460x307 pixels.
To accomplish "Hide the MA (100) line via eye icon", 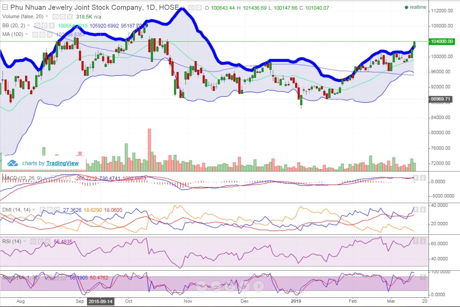I will click(x=35, y=34).
